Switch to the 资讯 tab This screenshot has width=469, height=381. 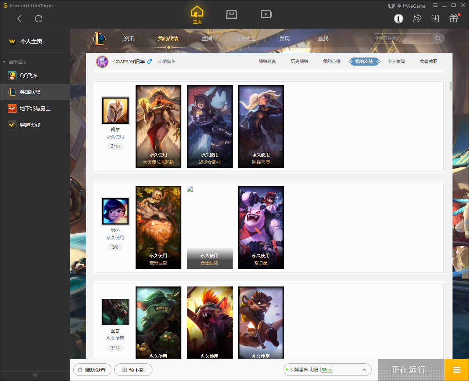tap(129, 38)
